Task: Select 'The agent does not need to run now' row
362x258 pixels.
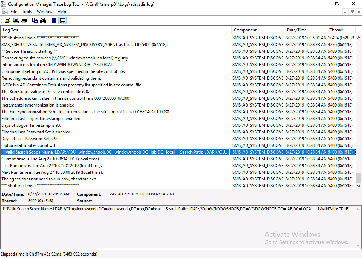Action: tap(178, 179)
